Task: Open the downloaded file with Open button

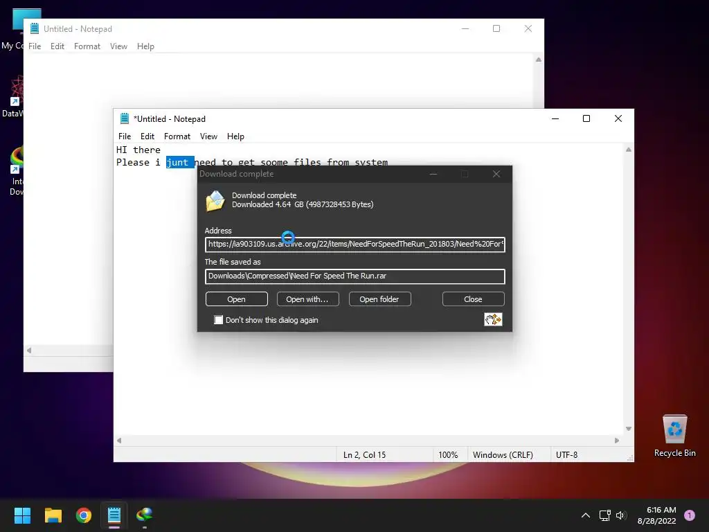Action: [237, 299]
